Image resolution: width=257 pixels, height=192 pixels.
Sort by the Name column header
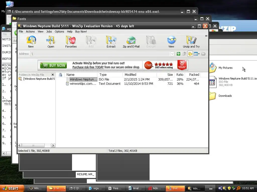pyautogui.click(x=81, y=74)
